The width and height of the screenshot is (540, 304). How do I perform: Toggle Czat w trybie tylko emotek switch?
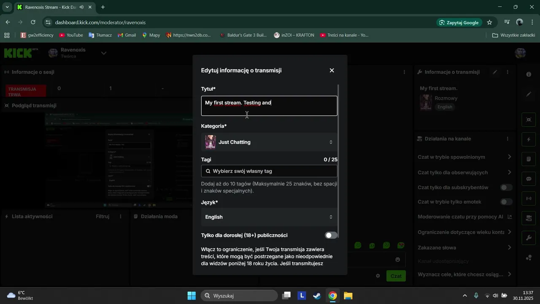pyautogui.click(x=506, y=202)
